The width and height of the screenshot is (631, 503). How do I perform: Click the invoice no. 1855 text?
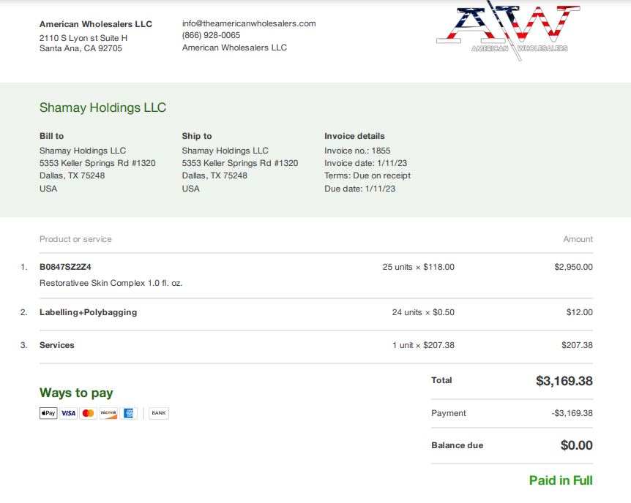[357, 151]
